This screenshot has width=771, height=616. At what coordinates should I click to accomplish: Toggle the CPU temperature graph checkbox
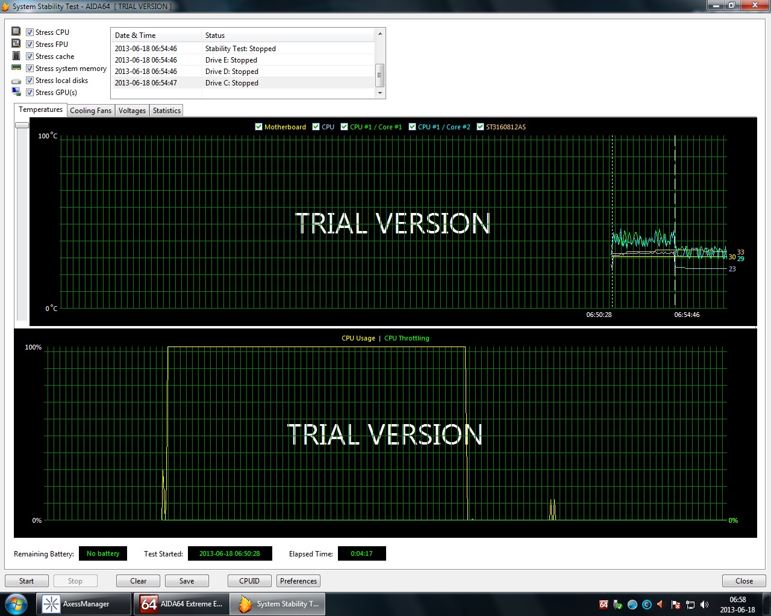click(316, 127)
